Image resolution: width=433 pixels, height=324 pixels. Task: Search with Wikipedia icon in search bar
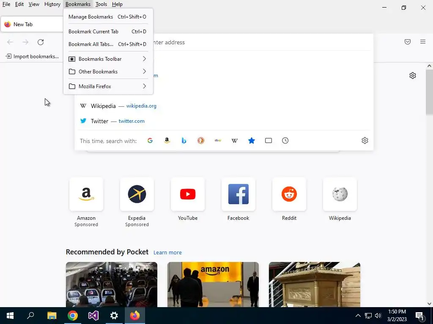click(x=234, y=140)
